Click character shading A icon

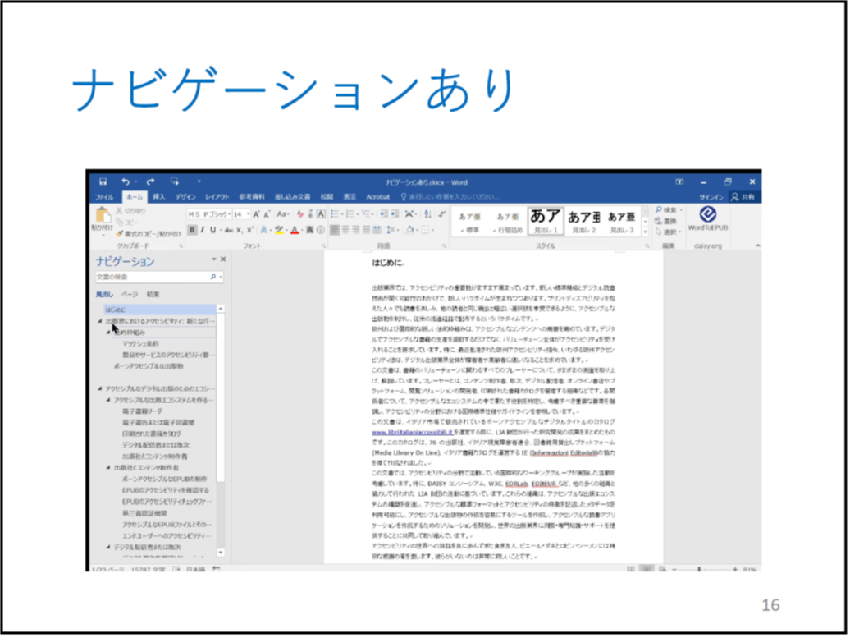pyautogui.click(x=310, y=230)
